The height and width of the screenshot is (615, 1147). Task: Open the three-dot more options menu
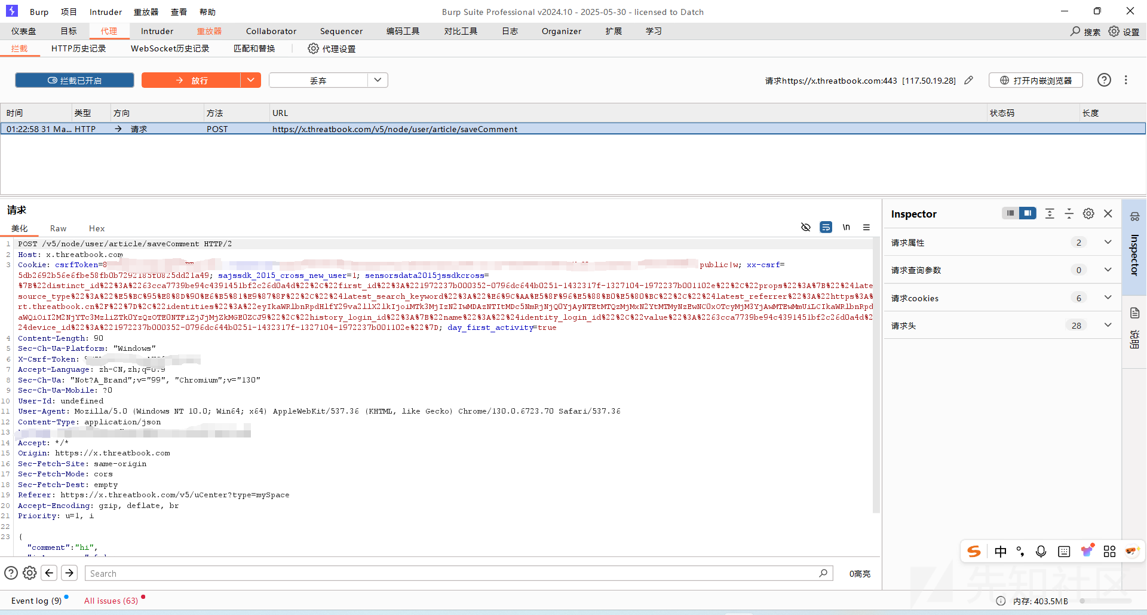[x=1126, y=80]
